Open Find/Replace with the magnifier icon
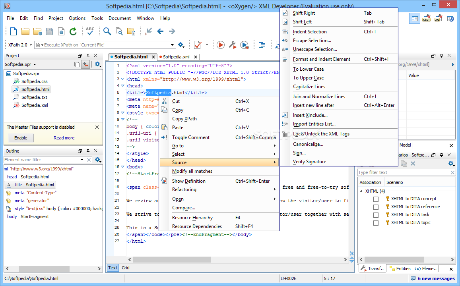The image size is (460, 286). coord(107,31)
